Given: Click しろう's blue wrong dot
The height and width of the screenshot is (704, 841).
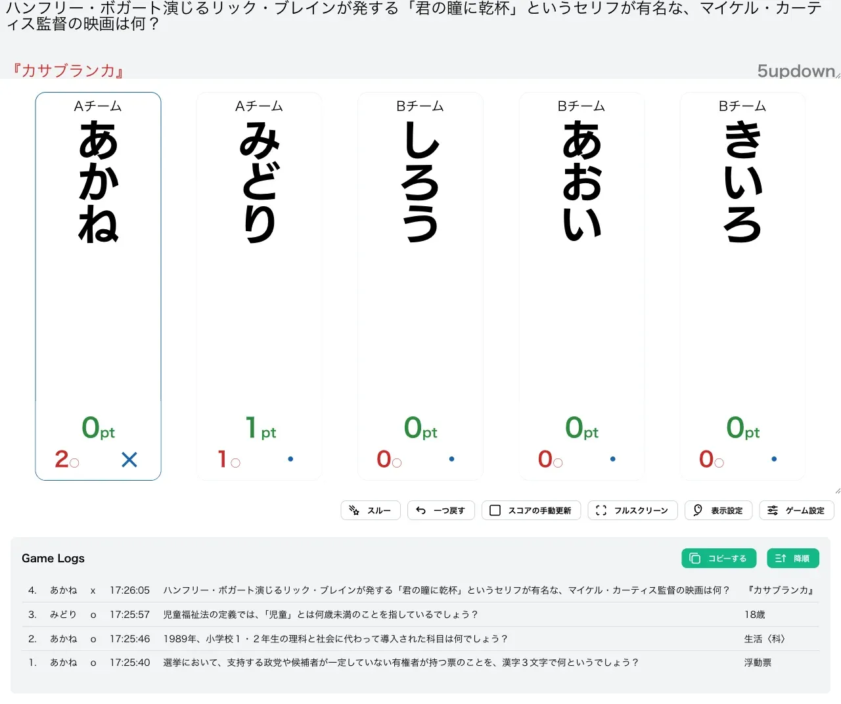Looking at the screenshot, I should coord(451,459).
